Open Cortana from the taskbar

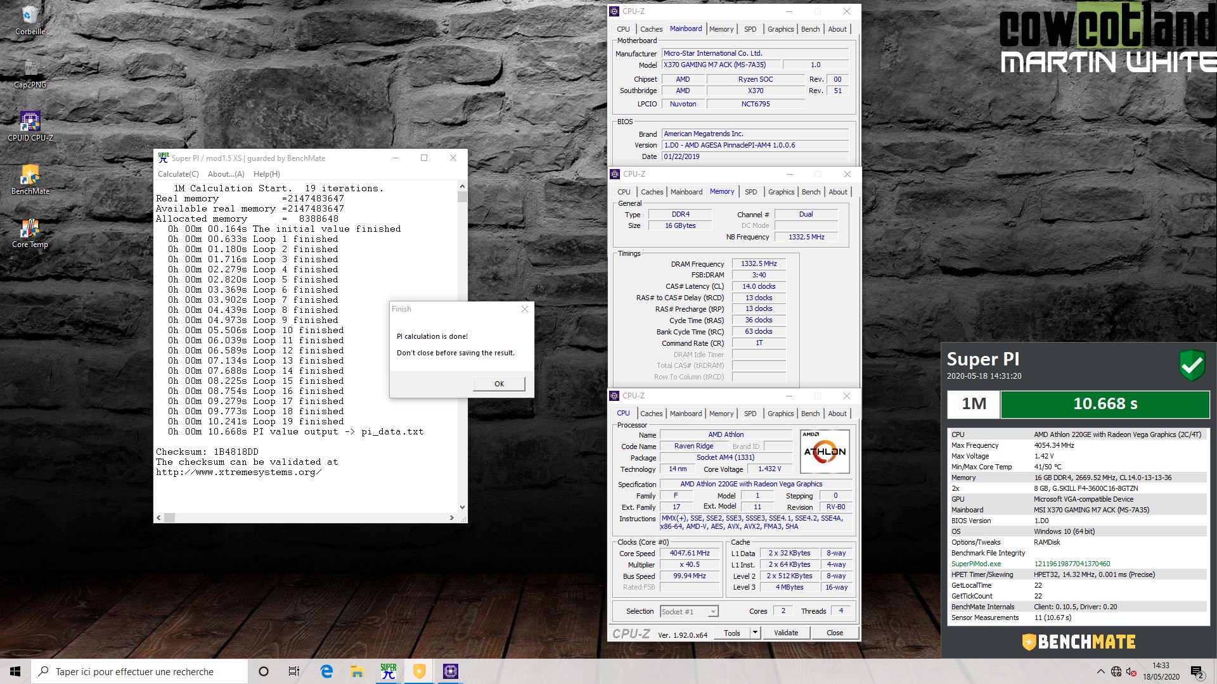click(x=264, y=671)
